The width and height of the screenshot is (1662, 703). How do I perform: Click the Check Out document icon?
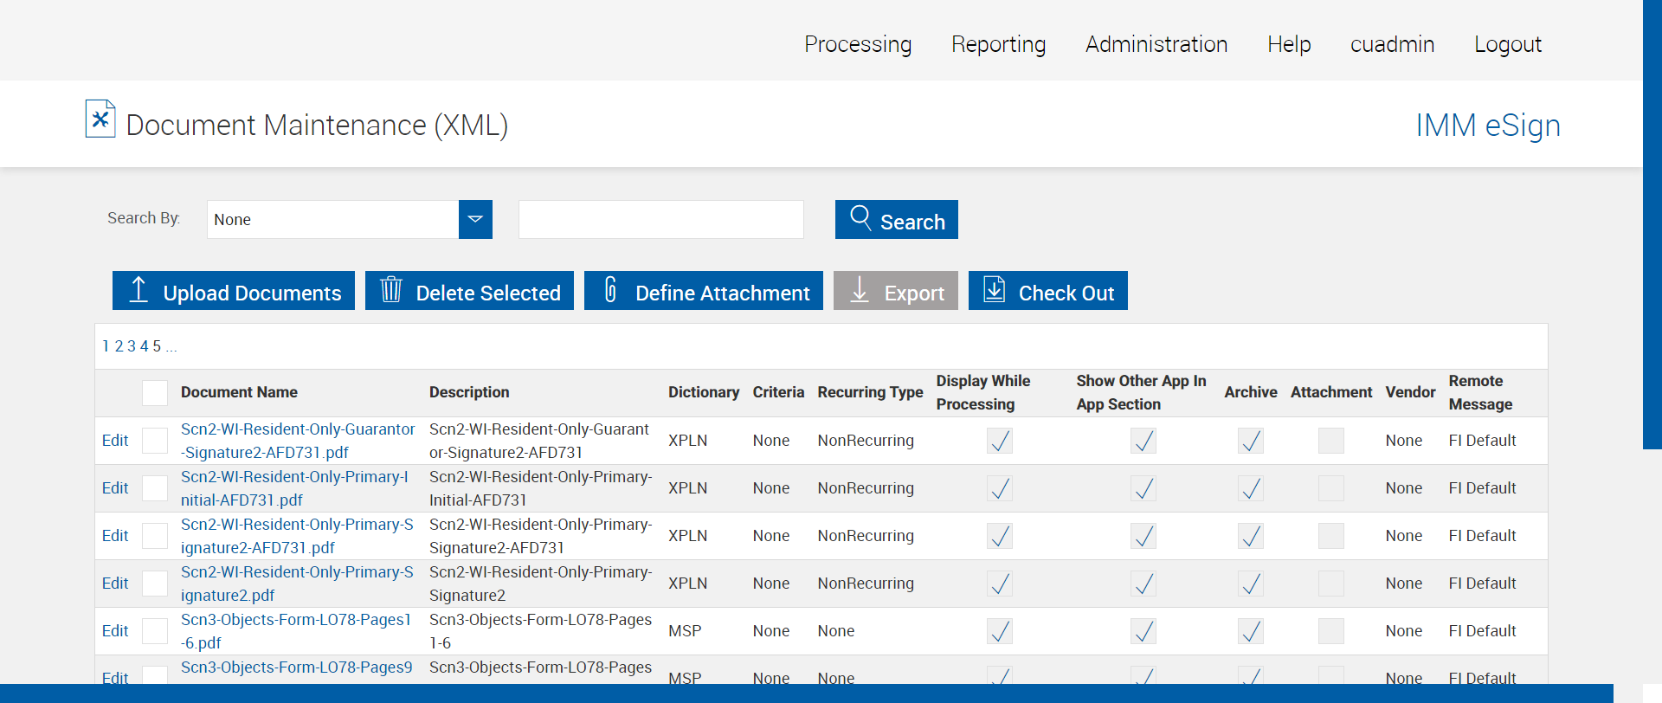(995, 290)
